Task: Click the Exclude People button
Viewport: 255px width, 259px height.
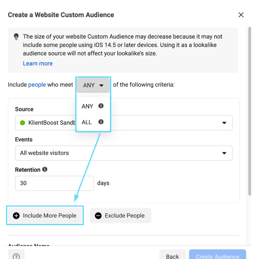Action: click(x=120, y=216)
